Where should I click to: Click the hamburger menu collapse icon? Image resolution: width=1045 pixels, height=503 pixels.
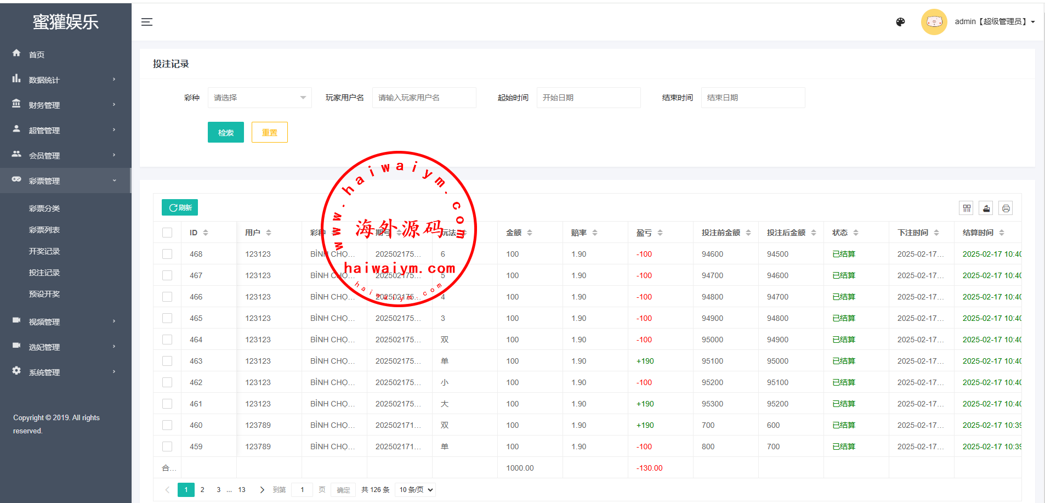pos(146,22)
